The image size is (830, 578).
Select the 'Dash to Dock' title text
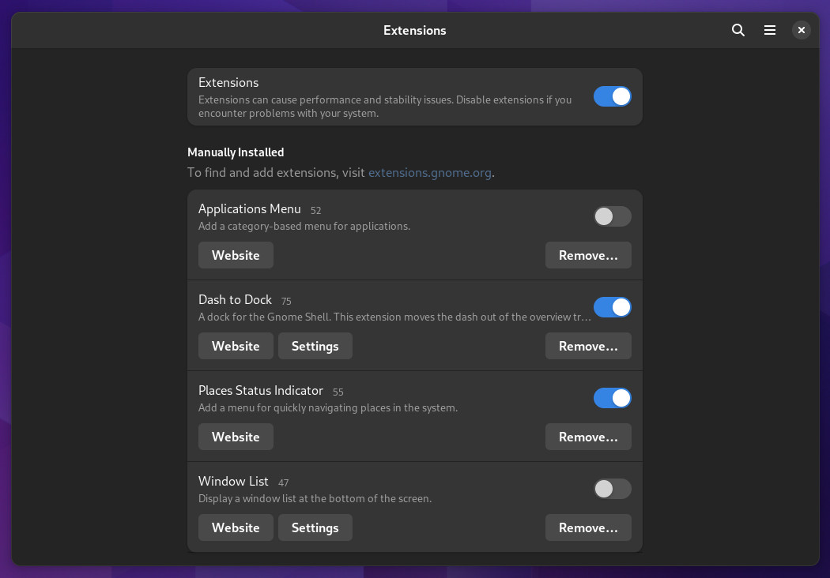pos(235,300)
